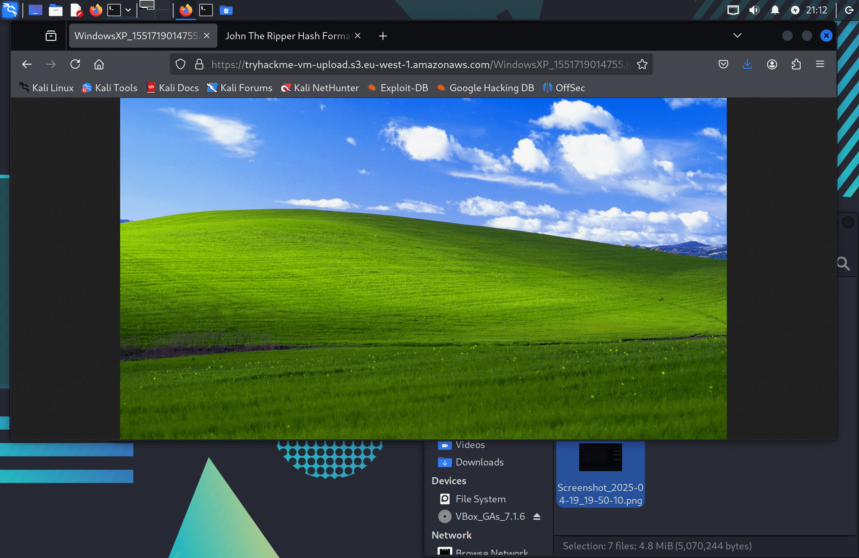Viewport: 859px width, 558px height.
Task: Open the Firefox downloads panel
Action: point(747,64)
